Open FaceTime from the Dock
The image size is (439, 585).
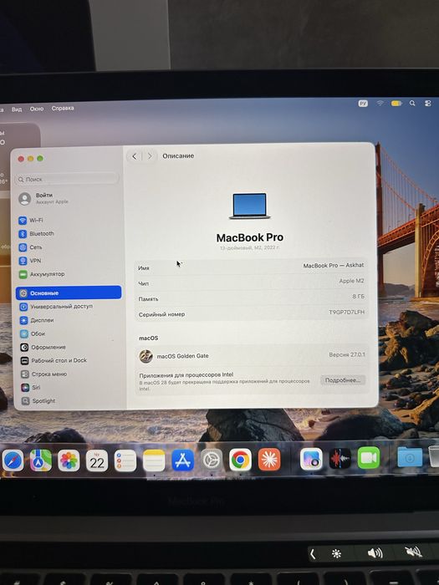[x=369, y=458]
